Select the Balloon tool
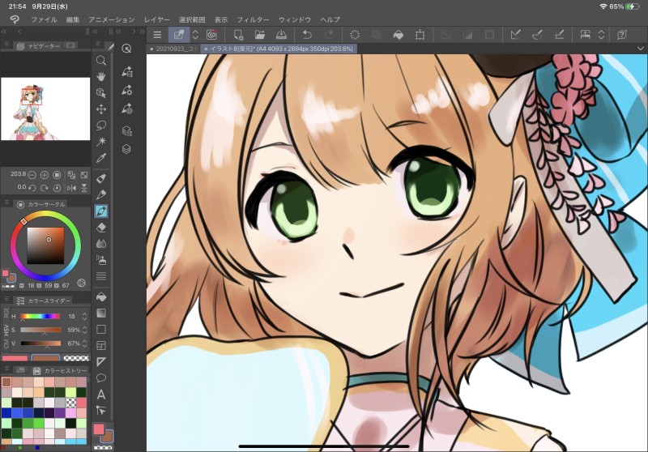This screenshot has height=452, width=648. point(100,378)
